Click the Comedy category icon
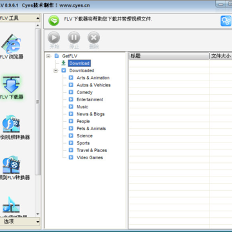 71,92
